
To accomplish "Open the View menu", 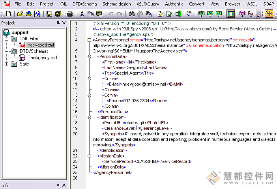I will point(215,4).
